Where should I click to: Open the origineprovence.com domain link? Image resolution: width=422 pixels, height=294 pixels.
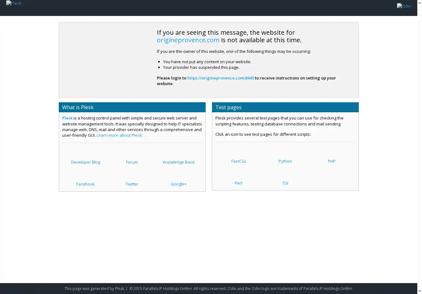(x=188, y=40)
